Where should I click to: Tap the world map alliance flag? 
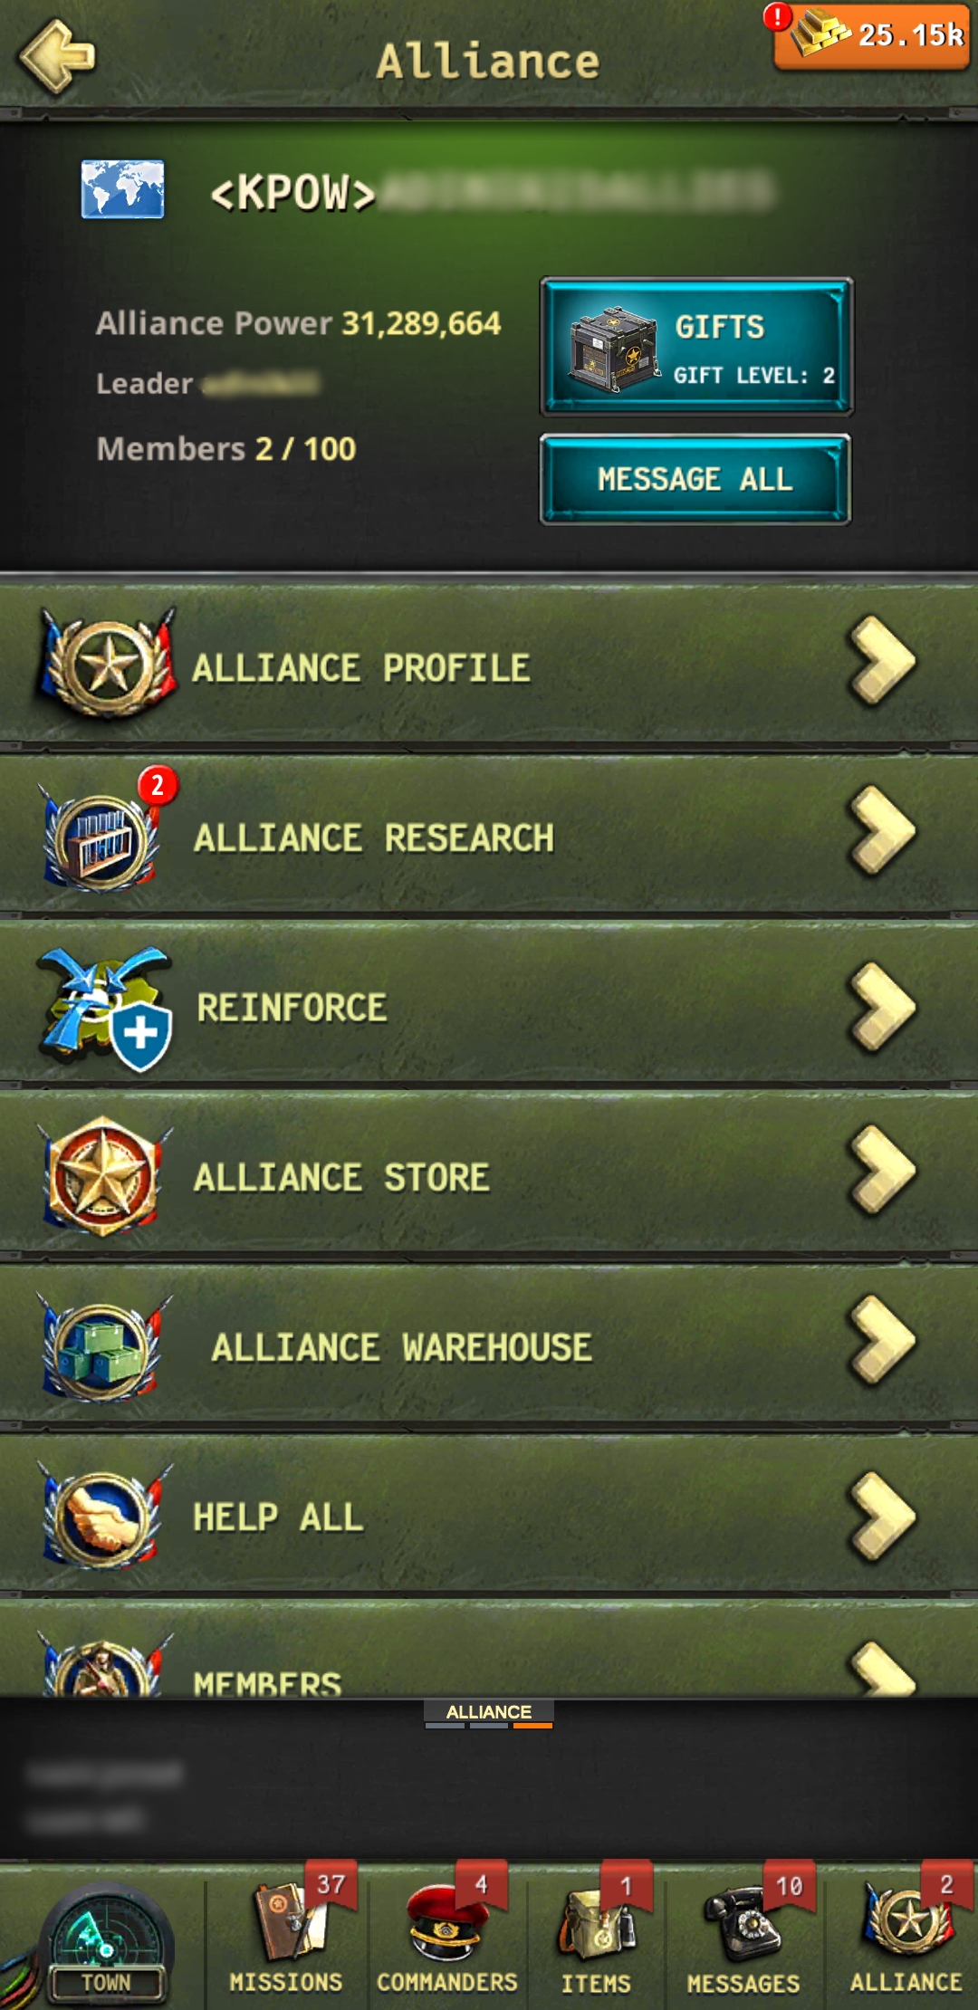pyautogui.click(x=122, y=189)
